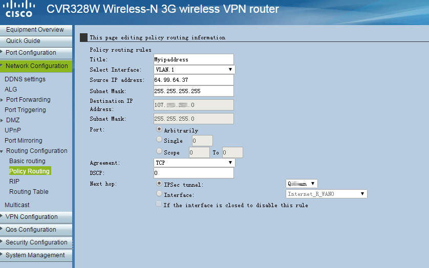Viewport: 429px width, 268px height.
Task: Click the Cisco logo
Action: coord(19,9)
